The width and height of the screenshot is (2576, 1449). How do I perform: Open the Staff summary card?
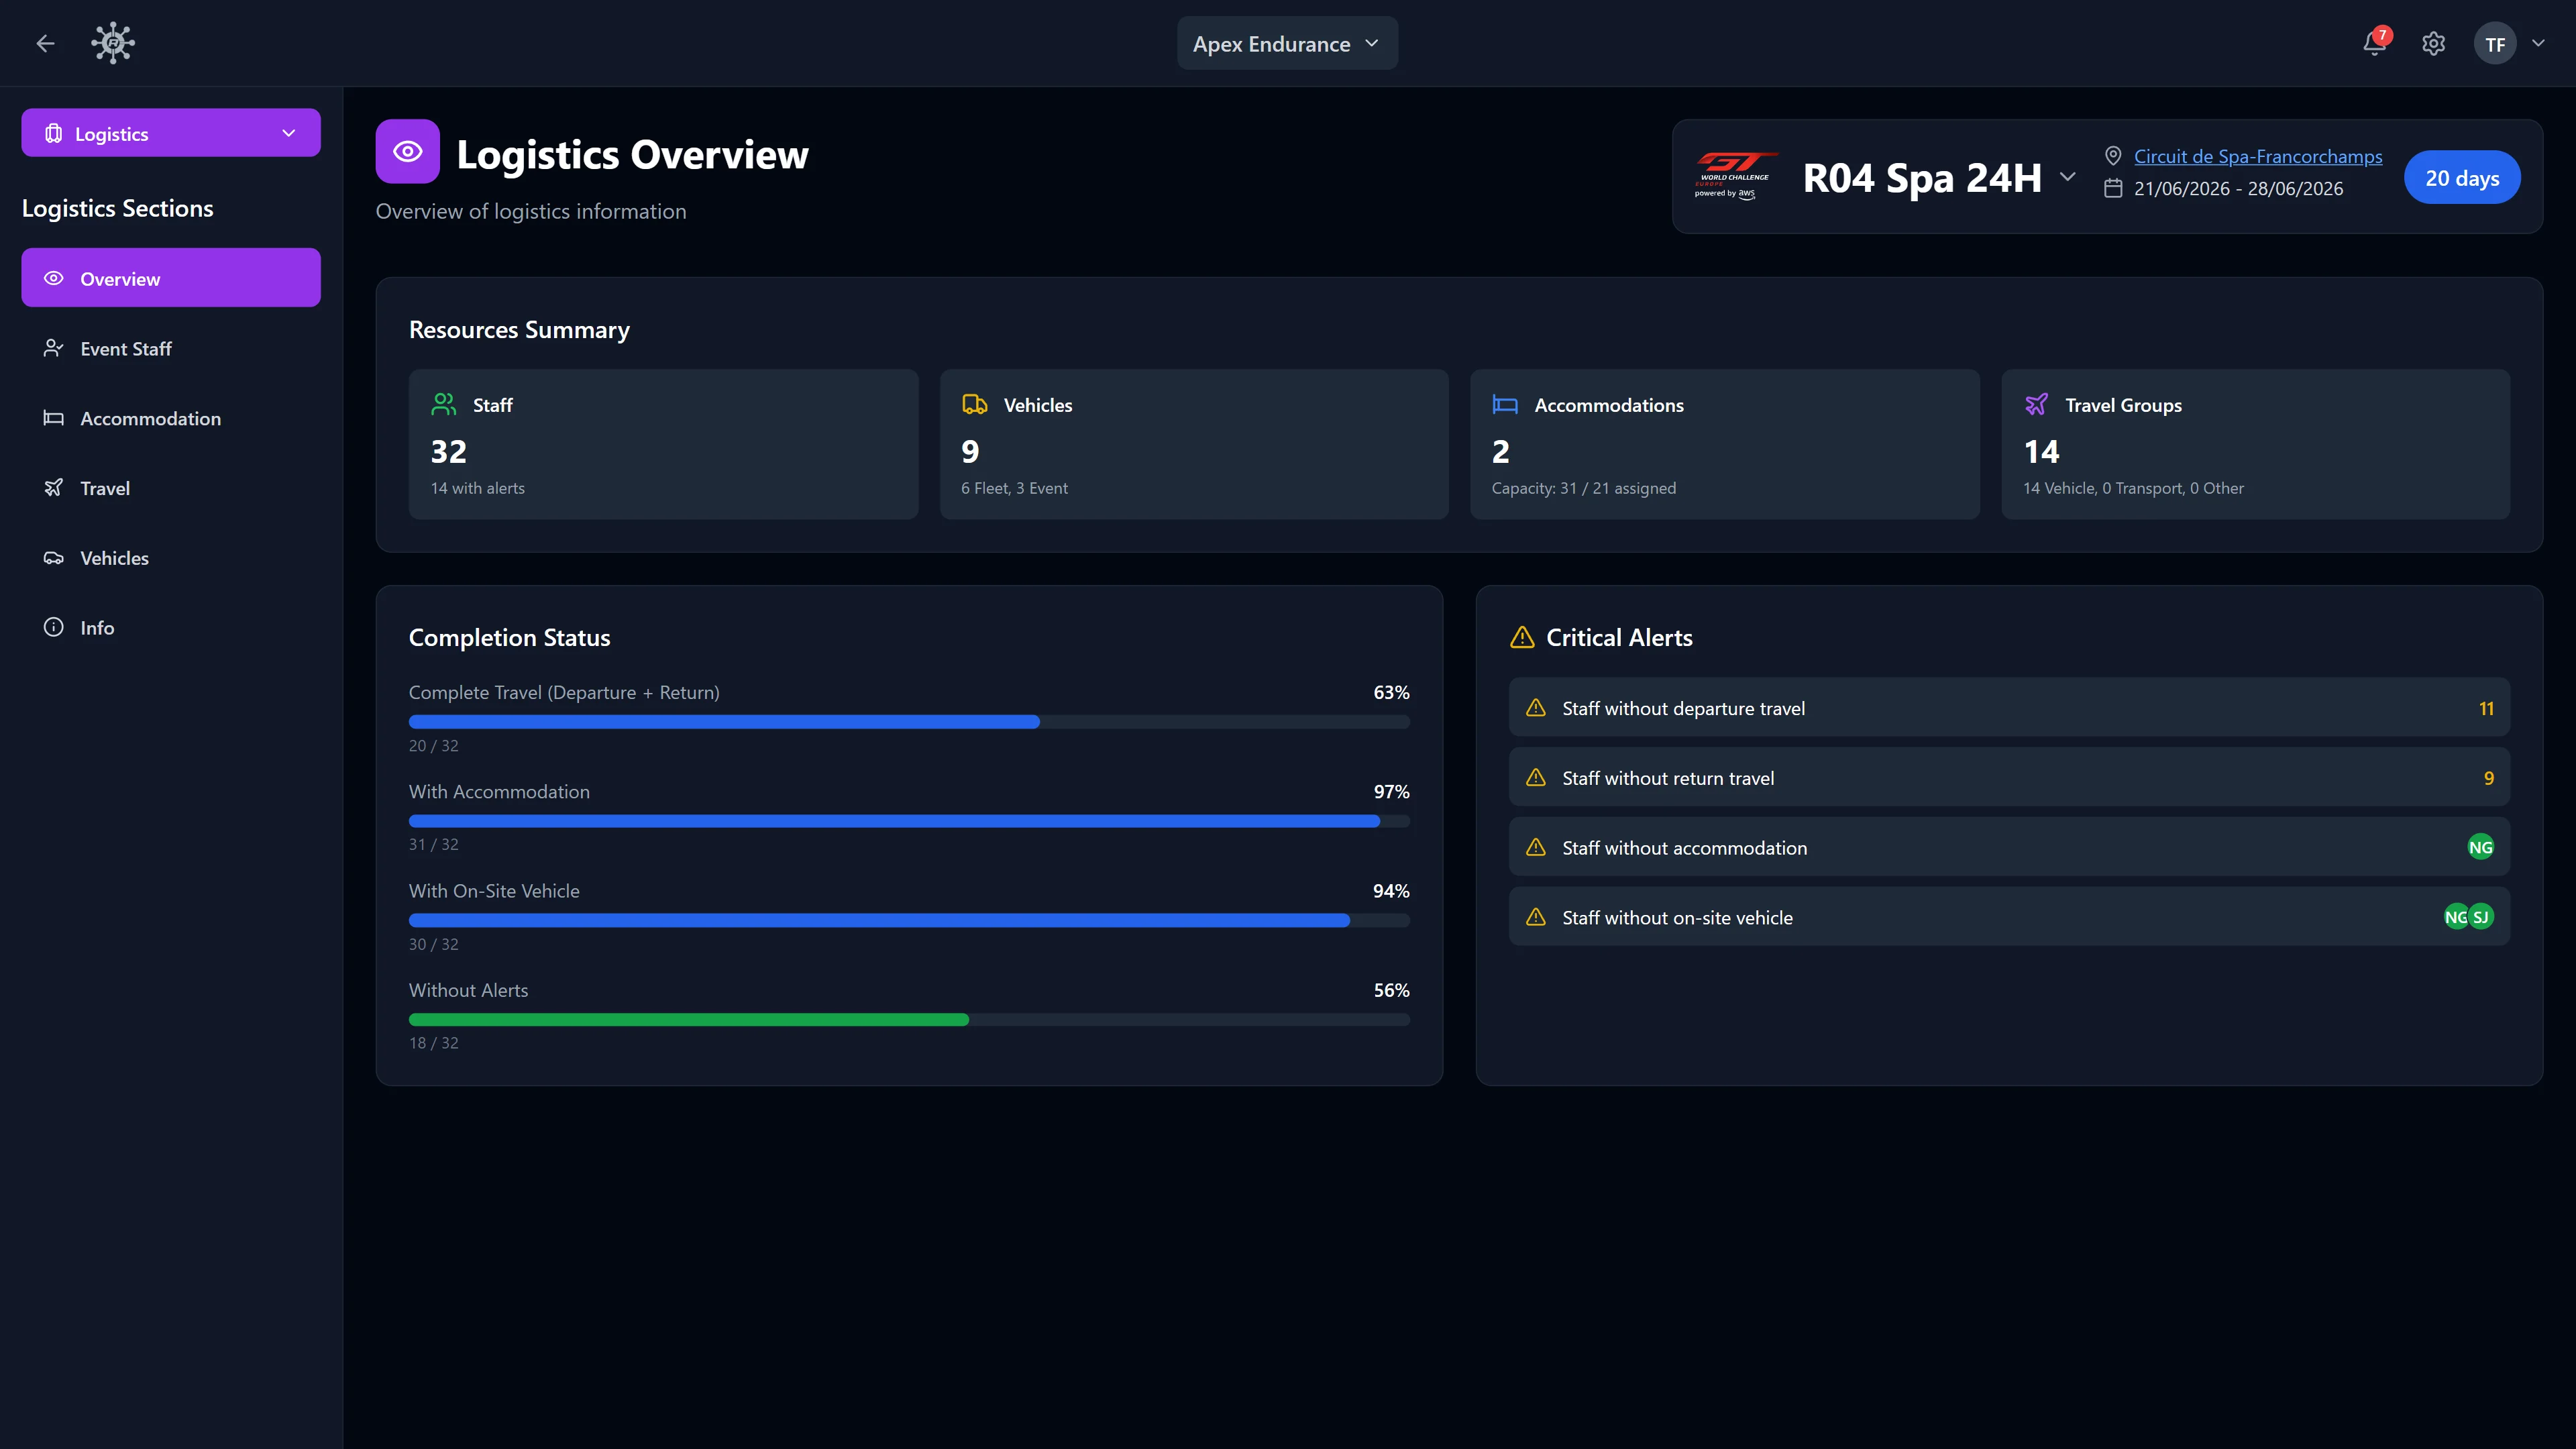point(663,444)
